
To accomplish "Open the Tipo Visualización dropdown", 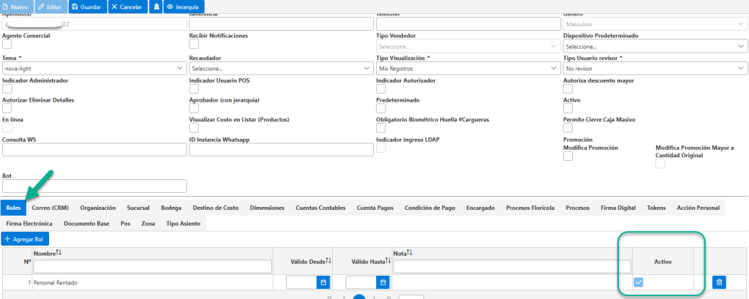I will pos(468,69).
